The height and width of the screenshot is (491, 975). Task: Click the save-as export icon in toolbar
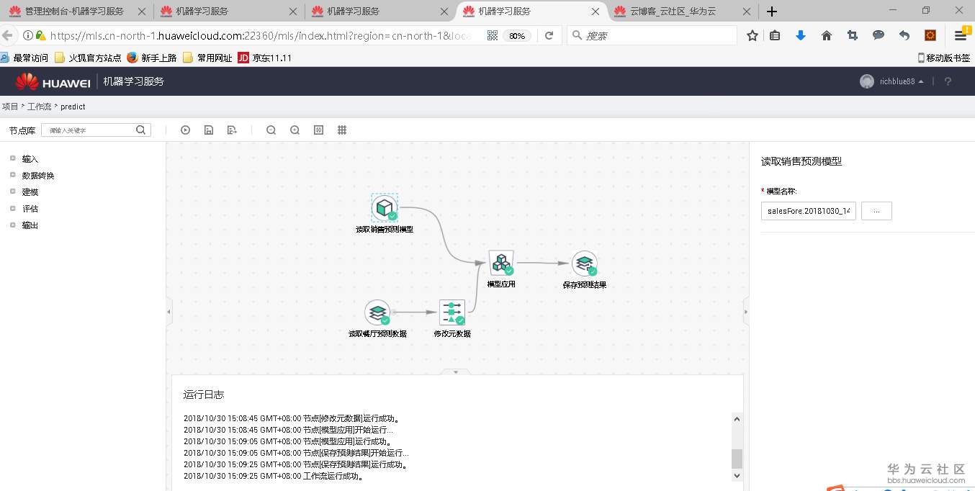pyautogui.click(x=232, y=130)
